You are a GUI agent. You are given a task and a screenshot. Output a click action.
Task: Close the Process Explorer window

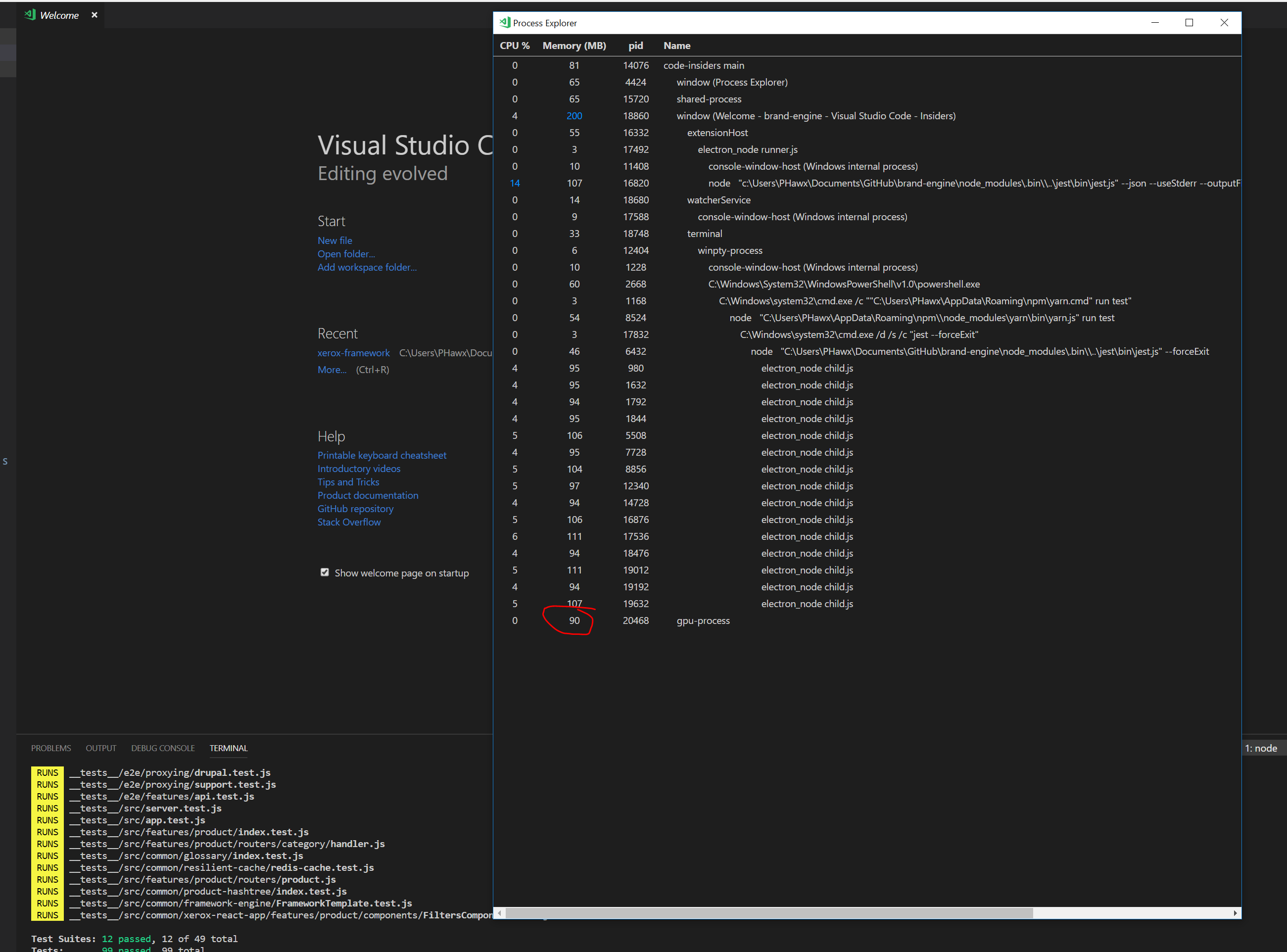[x=1224, y=22]
